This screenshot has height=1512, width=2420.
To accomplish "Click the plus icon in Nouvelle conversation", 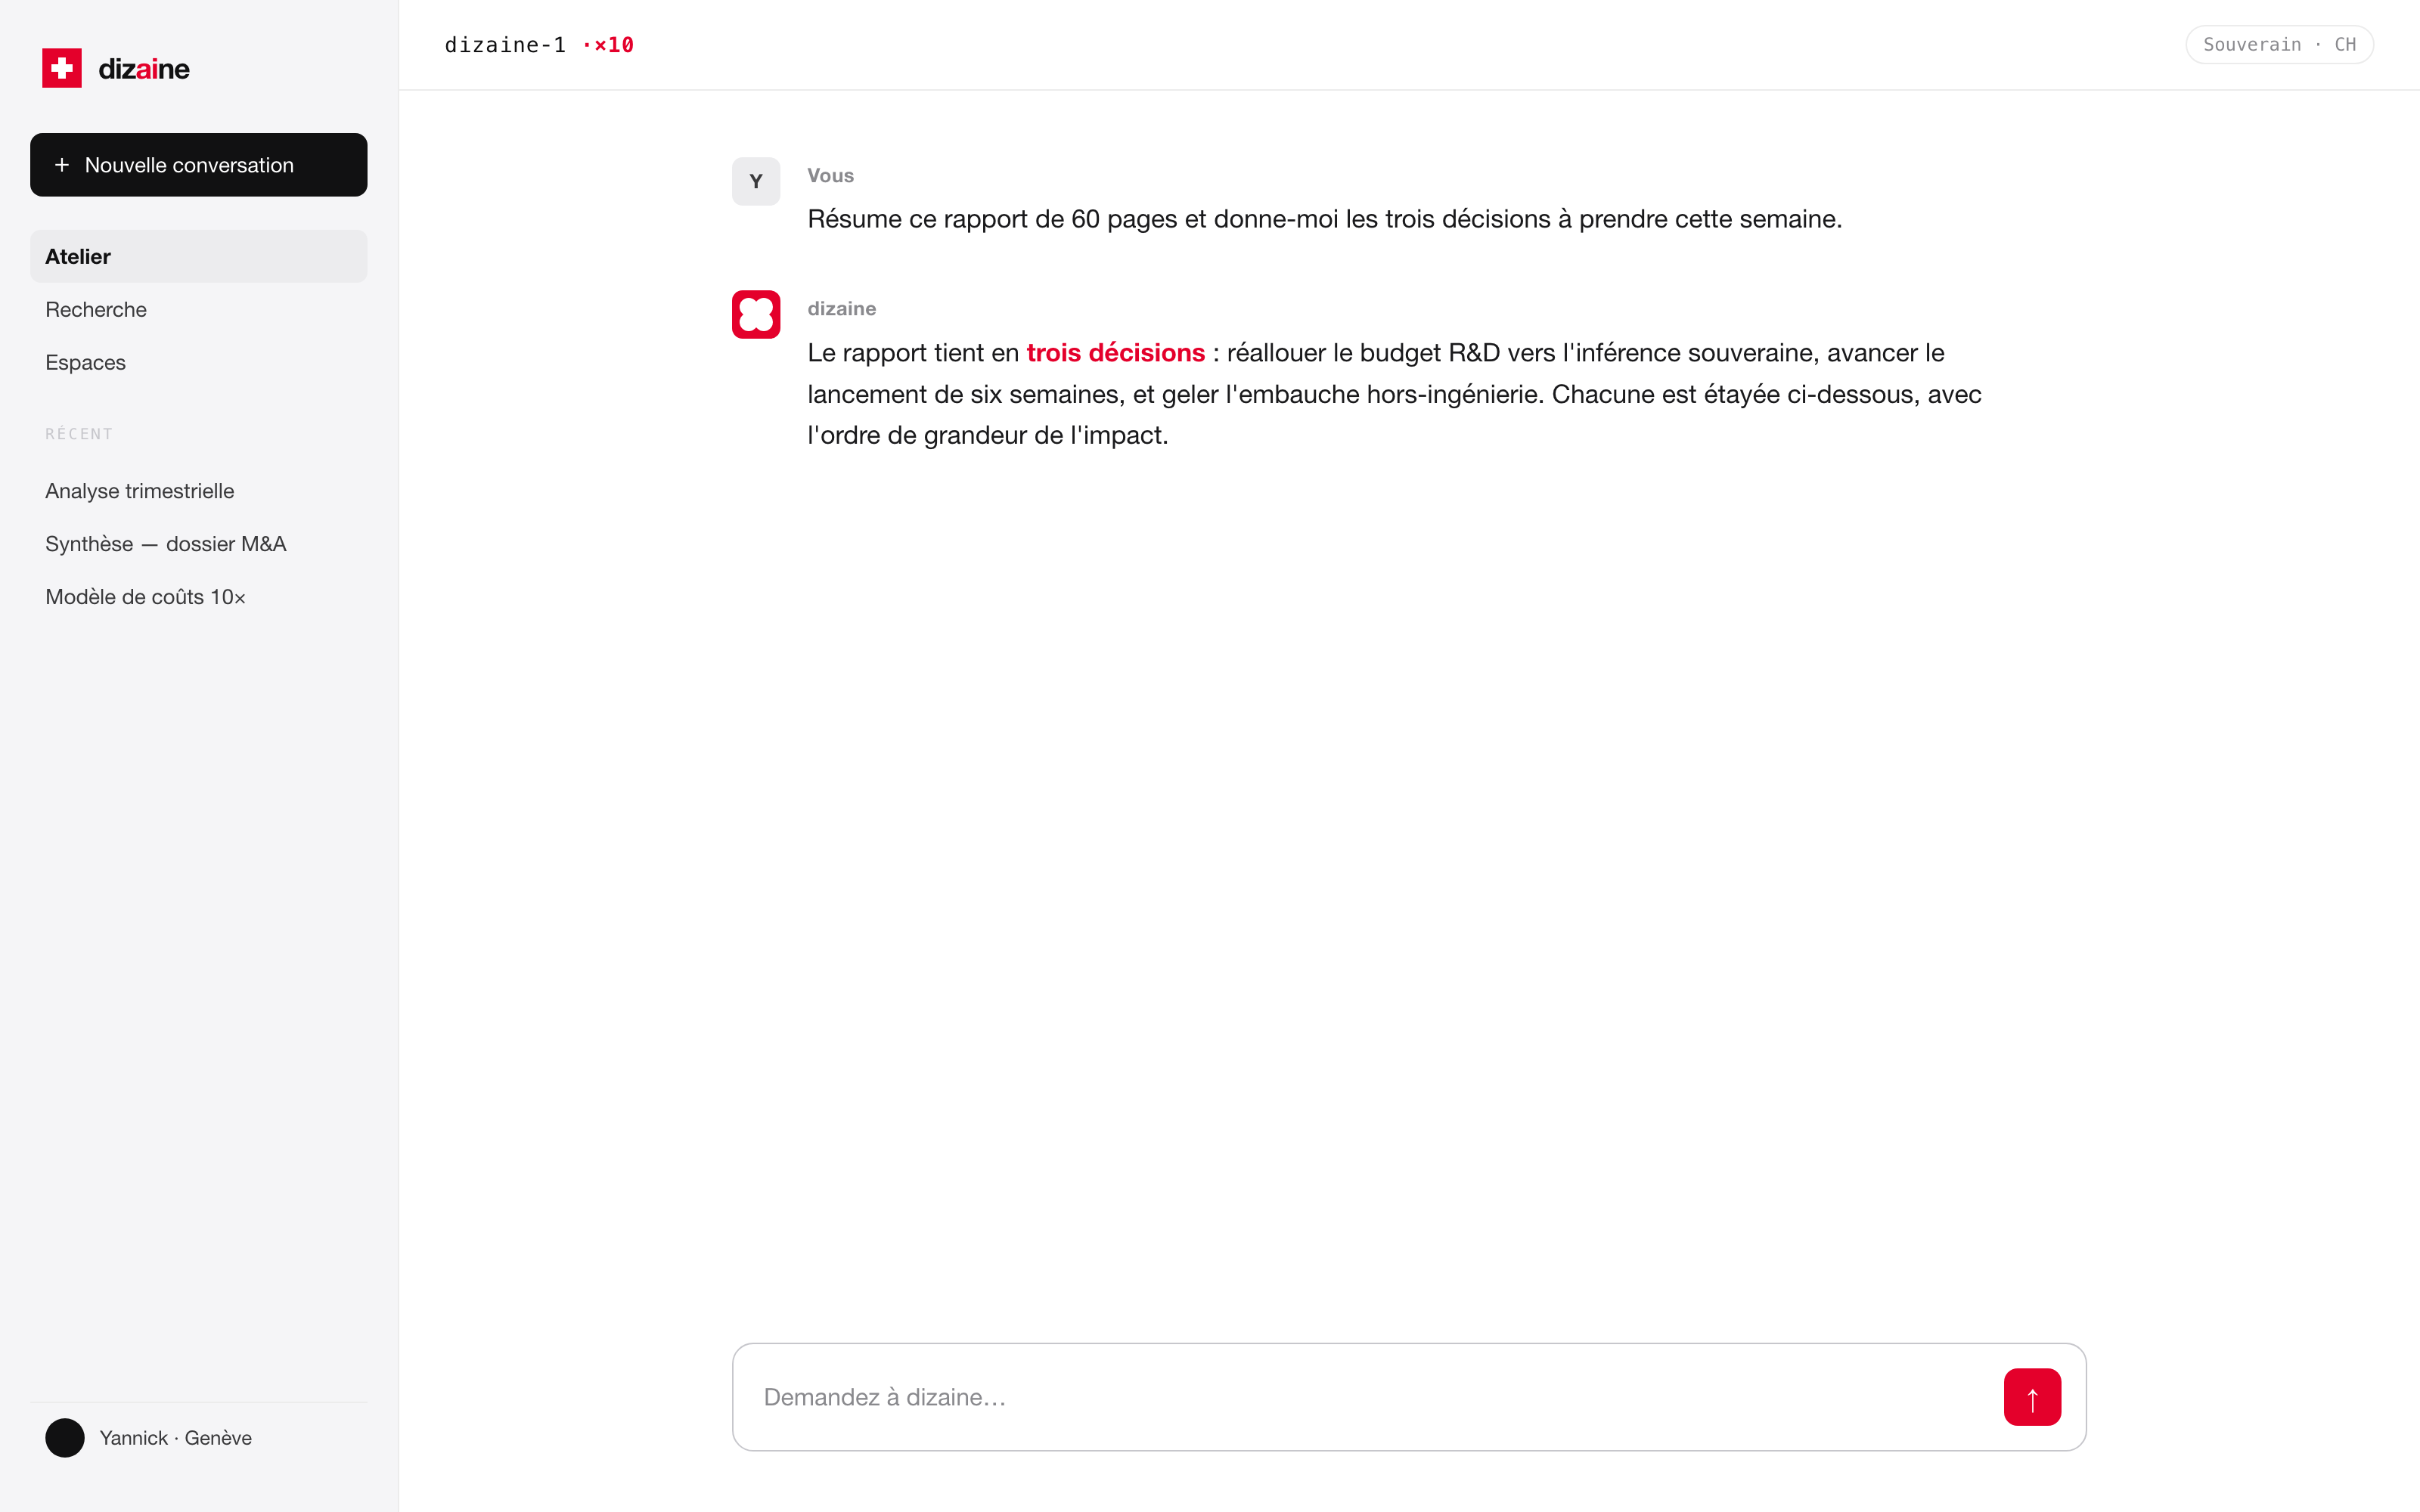I will point(62,165).
